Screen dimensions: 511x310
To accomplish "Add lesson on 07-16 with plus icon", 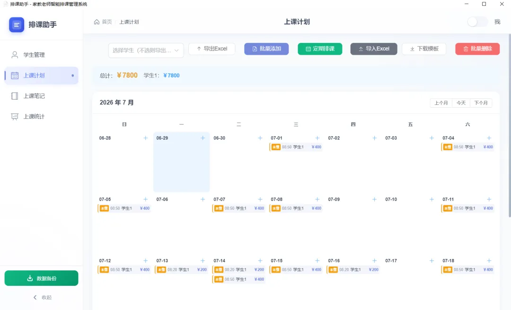I will pos(374,261).
